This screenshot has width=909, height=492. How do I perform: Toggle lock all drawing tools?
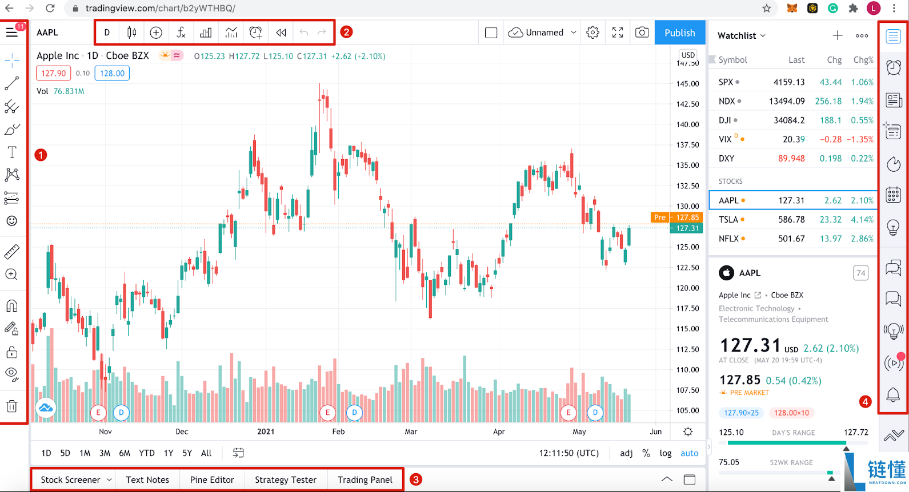click(x=11, y=352)
